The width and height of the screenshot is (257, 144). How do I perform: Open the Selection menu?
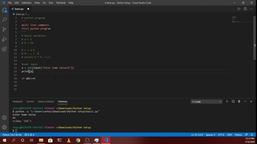[x=27, y=3]
